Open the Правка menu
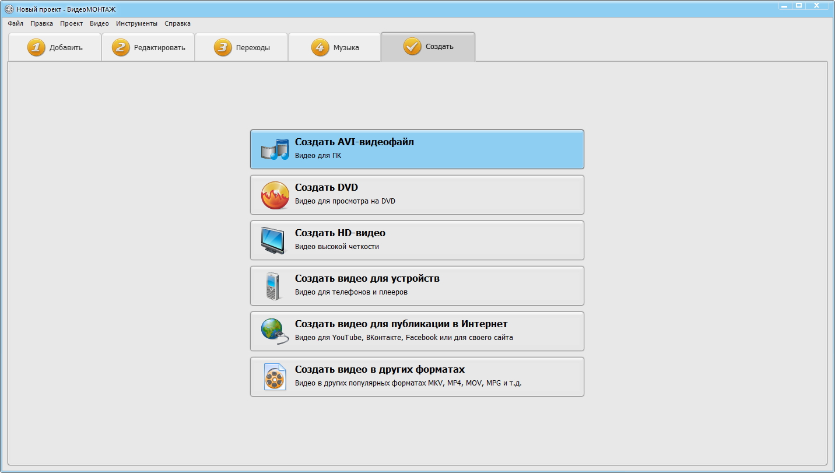Image resolution: width=835 pixels, height=473 pixels. [41, 23]
